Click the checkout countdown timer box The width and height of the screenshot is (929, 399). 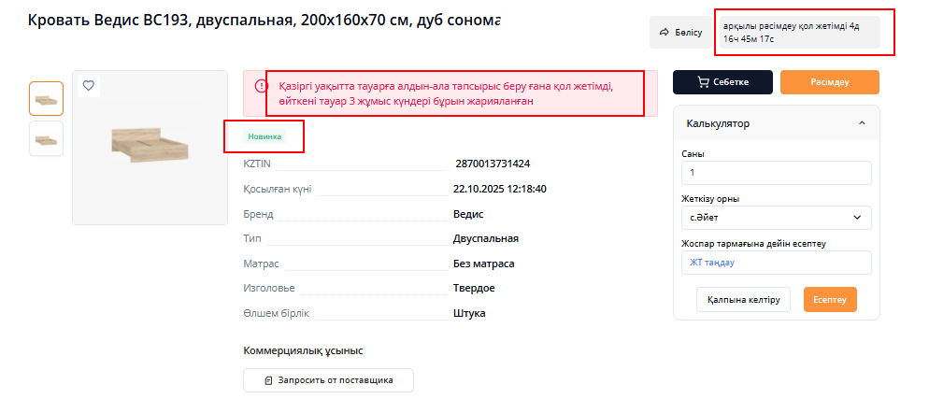click(802, 33)
